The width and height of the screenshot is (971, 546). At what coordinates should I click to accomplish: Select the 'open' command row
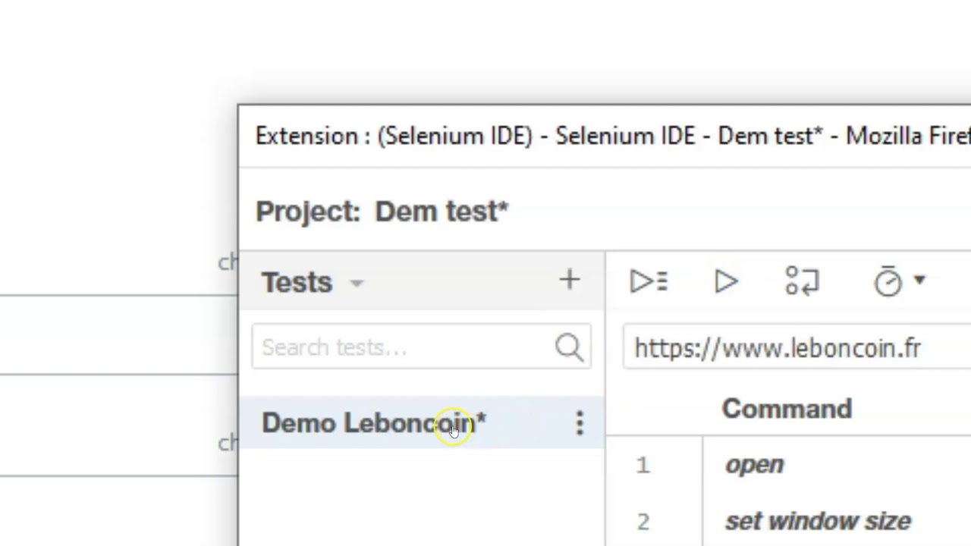[789, 465]
